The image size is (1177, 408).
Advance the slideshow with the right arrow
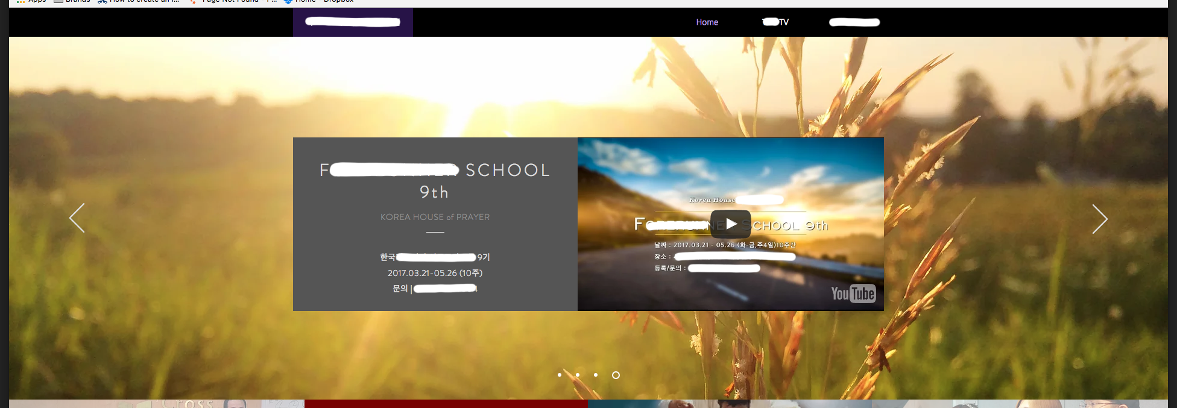tap(1099, 219)
